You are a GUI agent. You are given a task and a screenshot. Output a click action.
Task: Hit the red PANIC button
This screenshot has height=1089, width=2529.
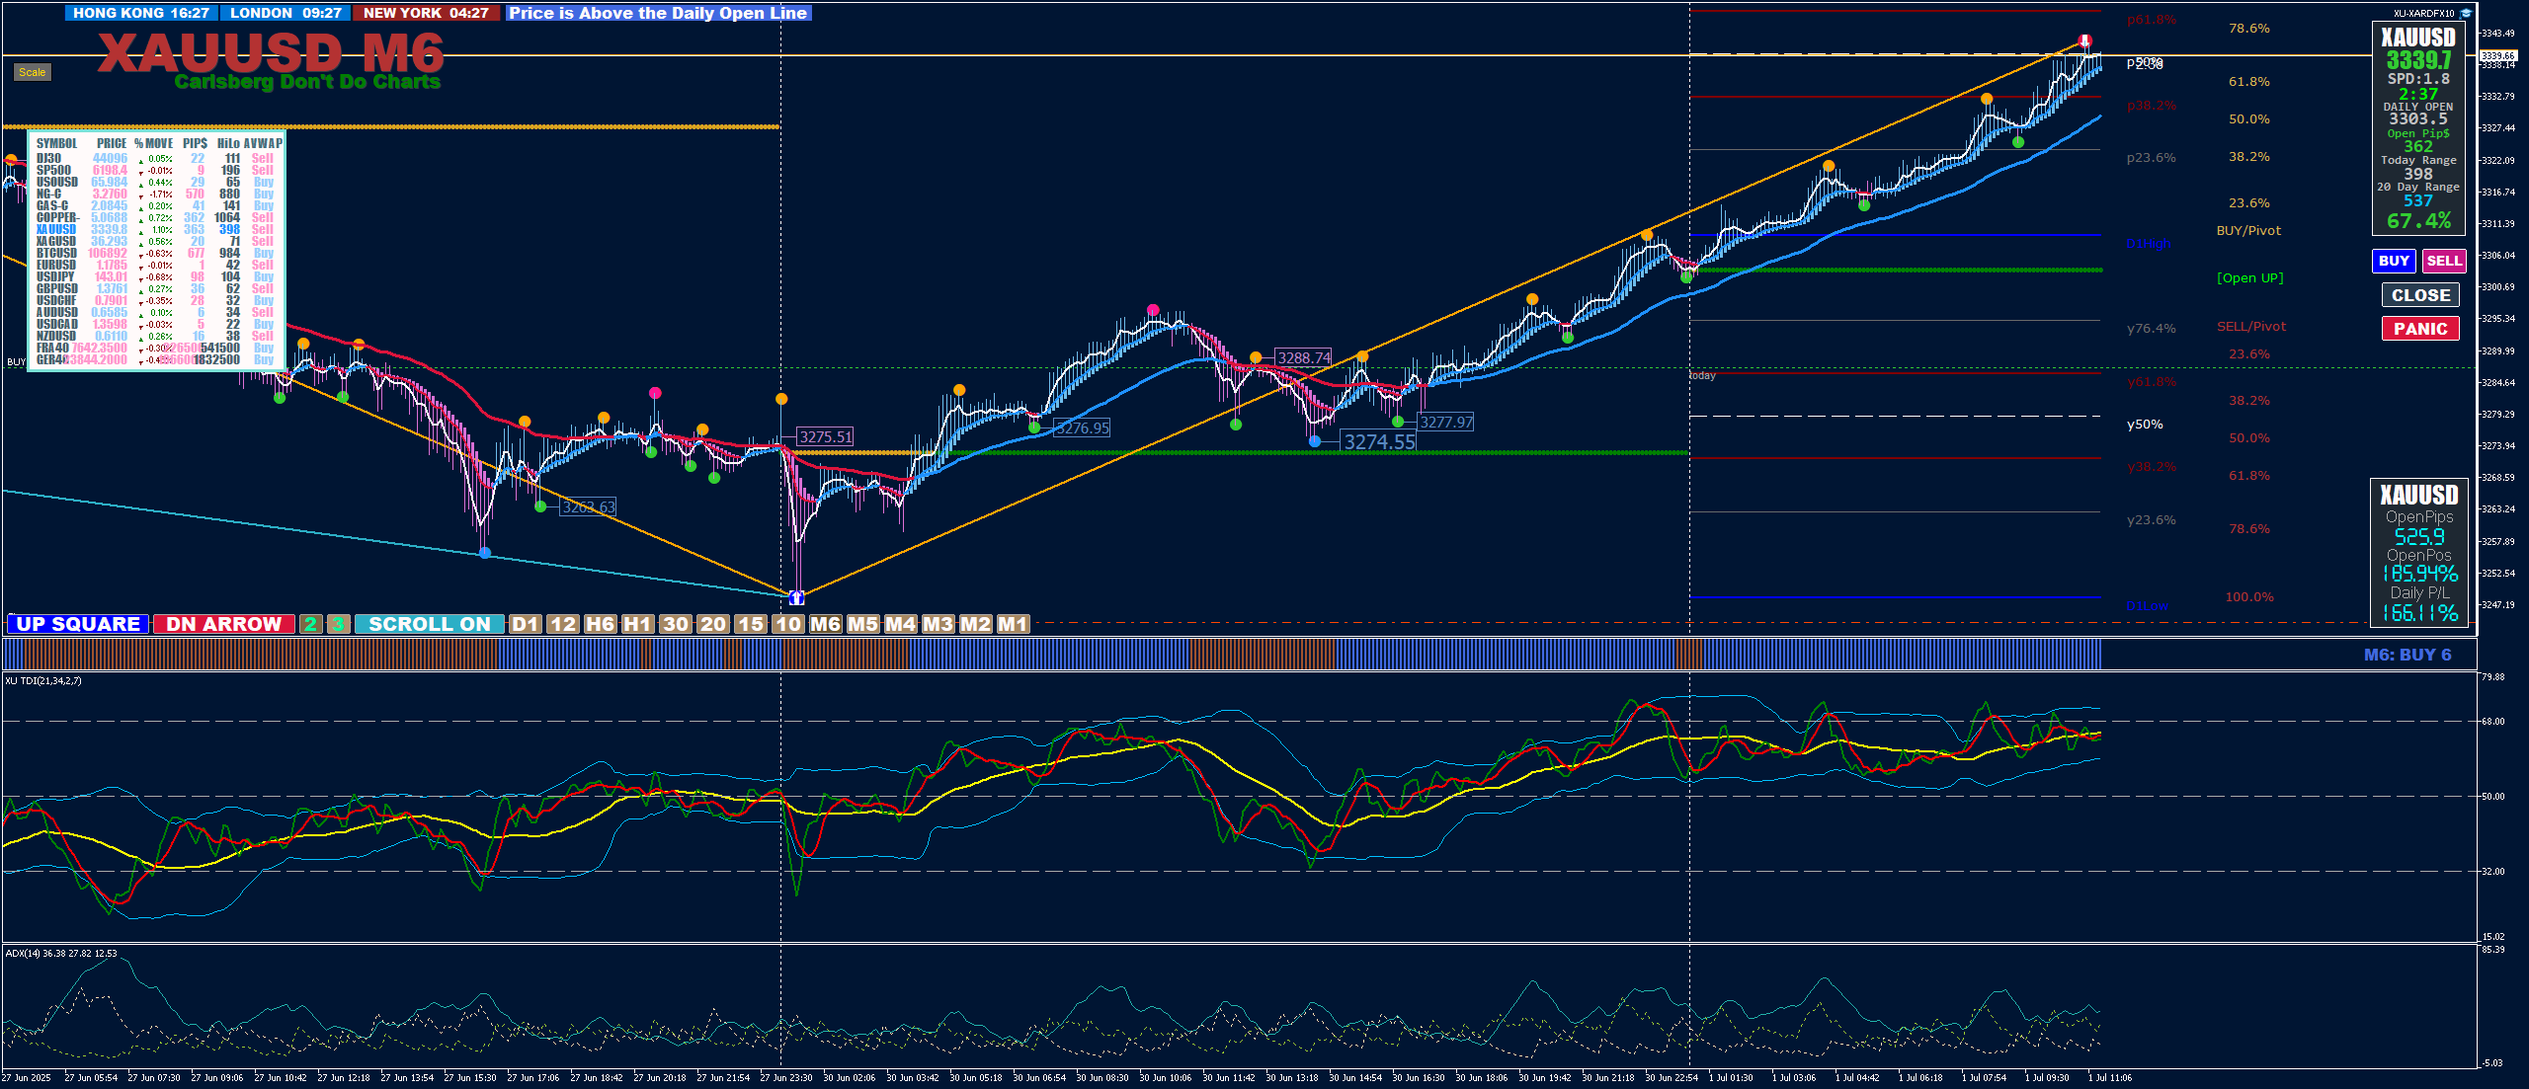click(2419, 329)
